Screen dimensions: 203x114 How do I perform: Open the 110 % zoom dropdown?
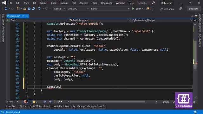click(12, 102)
